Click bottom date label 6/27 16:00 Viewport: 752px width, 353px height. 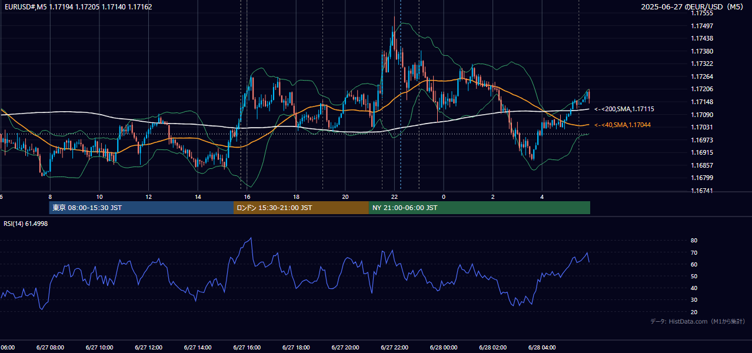(247, 347)
